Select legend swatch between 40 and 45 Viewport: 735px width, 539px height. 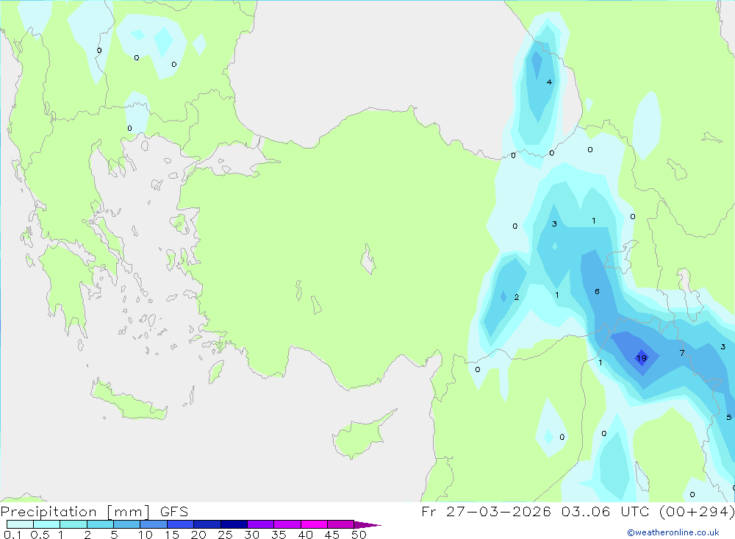point(314,524)
